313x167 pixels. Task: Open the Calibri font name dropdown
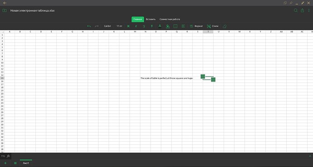click(108, 26)
